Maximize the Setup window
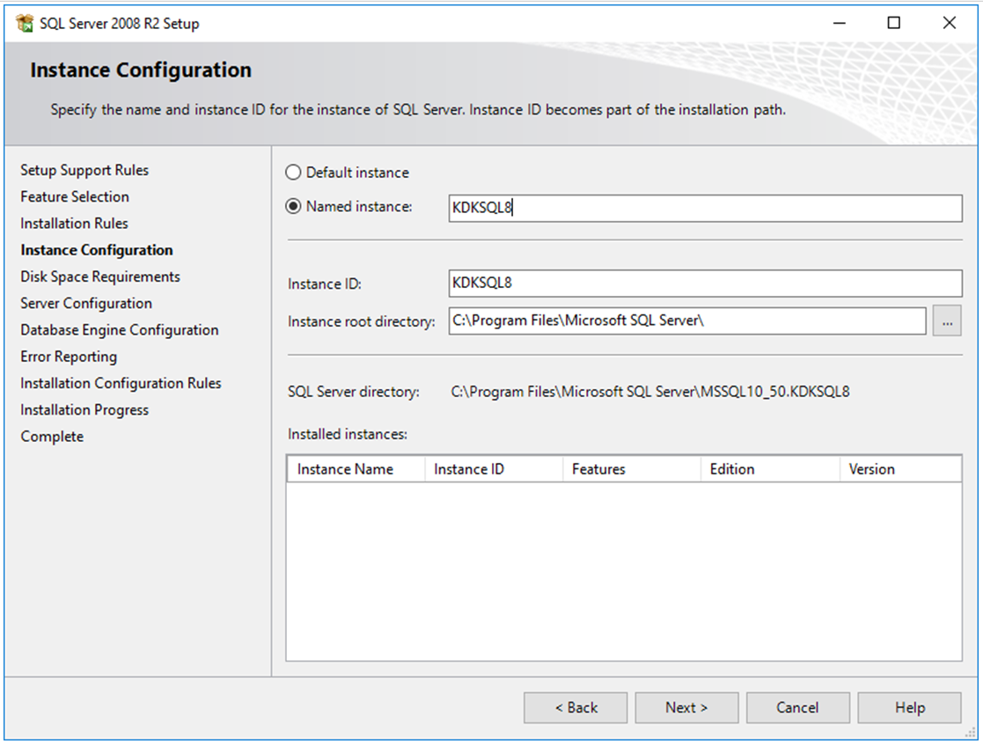 point(894,23)
